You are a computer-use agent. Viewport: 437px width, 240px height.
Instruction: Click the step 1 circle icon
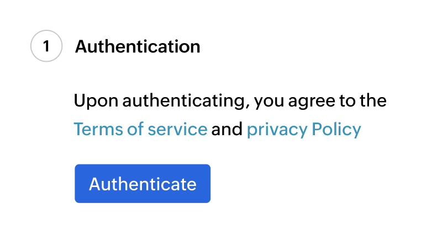pyautogui.click(x=46, y=47)
